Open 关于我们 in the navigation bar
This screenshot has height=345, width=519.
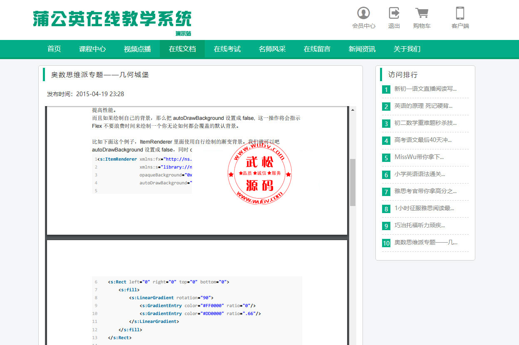407,49
